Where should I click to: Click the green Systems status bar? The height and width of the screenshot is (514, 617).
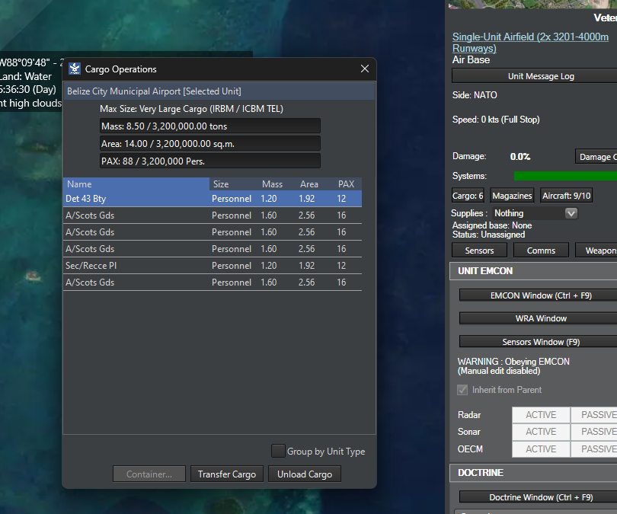[x=565, y=176]
